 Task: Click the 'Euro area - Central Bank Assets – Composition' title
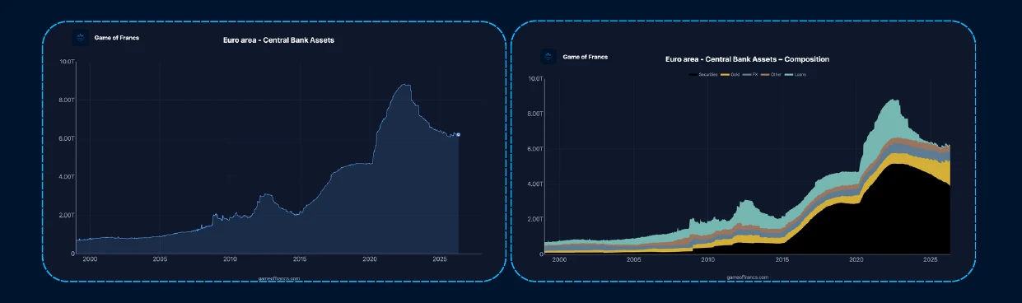coord(747,59)
